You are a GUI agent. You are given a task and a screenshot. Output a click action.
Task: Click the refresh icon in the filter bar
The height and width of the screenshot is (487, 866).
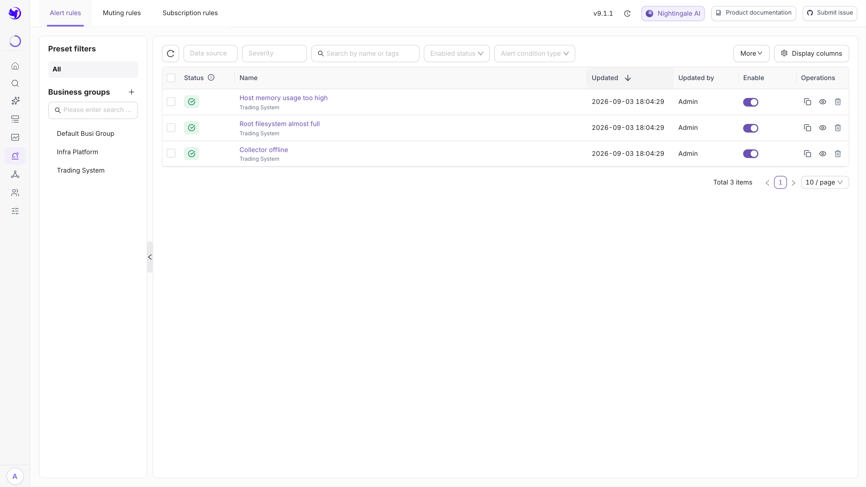[170, 54]
